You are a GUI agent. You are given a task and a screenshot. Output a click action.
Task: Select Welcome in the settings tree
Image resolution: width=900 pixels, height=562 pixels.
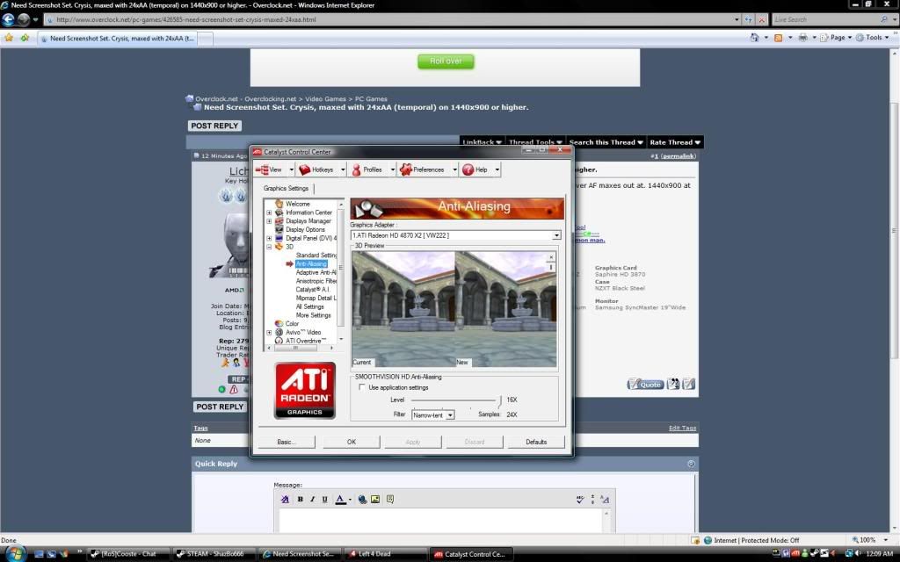pyautogui.click(x=297, y=204)
